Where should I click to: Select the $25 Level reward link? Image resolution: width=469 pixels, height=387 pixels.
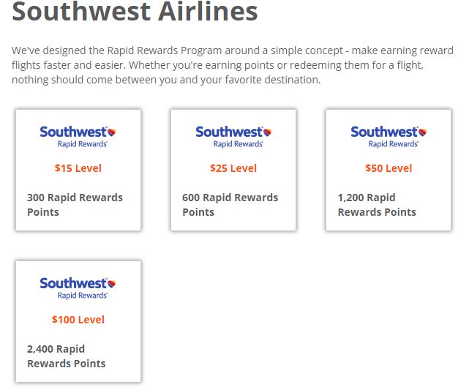coord(233,168)
